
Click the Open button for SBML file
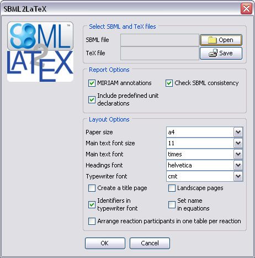pyautogui.click(x=221, y=40)
